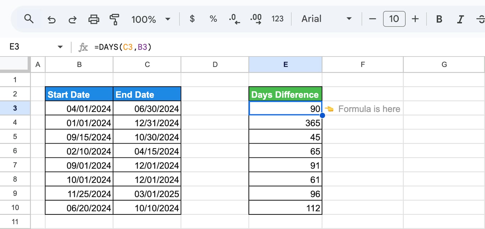
Task: Toggle italic formatting
Action: pyautogui.click(x=461, y=19)
